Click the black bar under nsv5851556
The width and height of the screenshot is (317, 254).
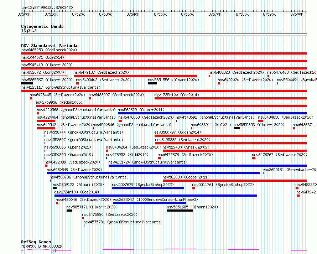coord(152,83)
